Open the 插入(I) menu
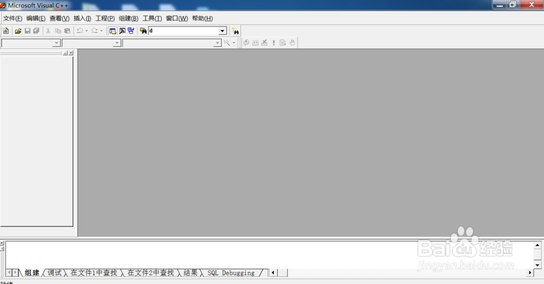Image resolution: width=544 pixels, height=284 pixels. click(82, 18)
